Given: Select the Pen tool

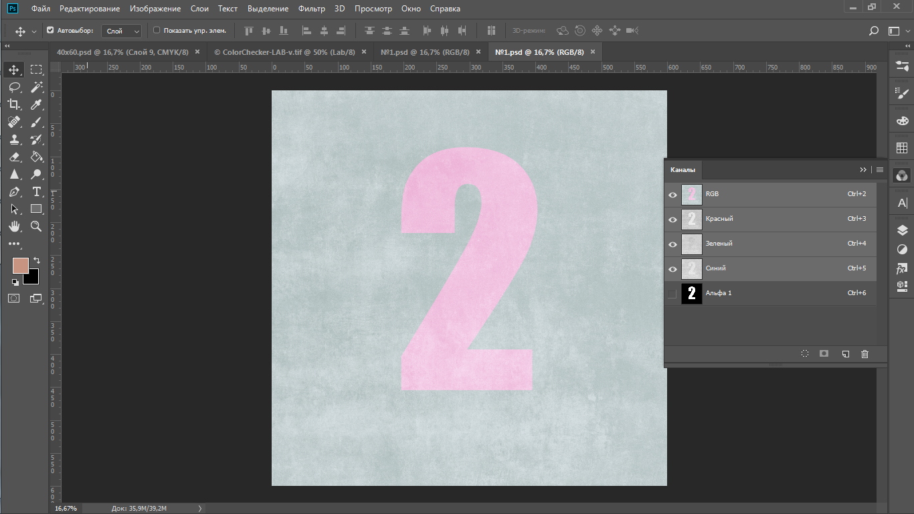Looking at the screenshot, I should (x=14, y=192).
